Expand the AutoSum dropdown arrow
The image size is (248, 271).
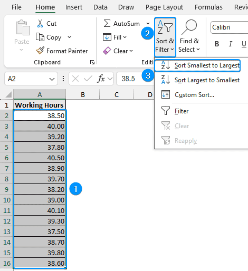[x=148, y=24]
